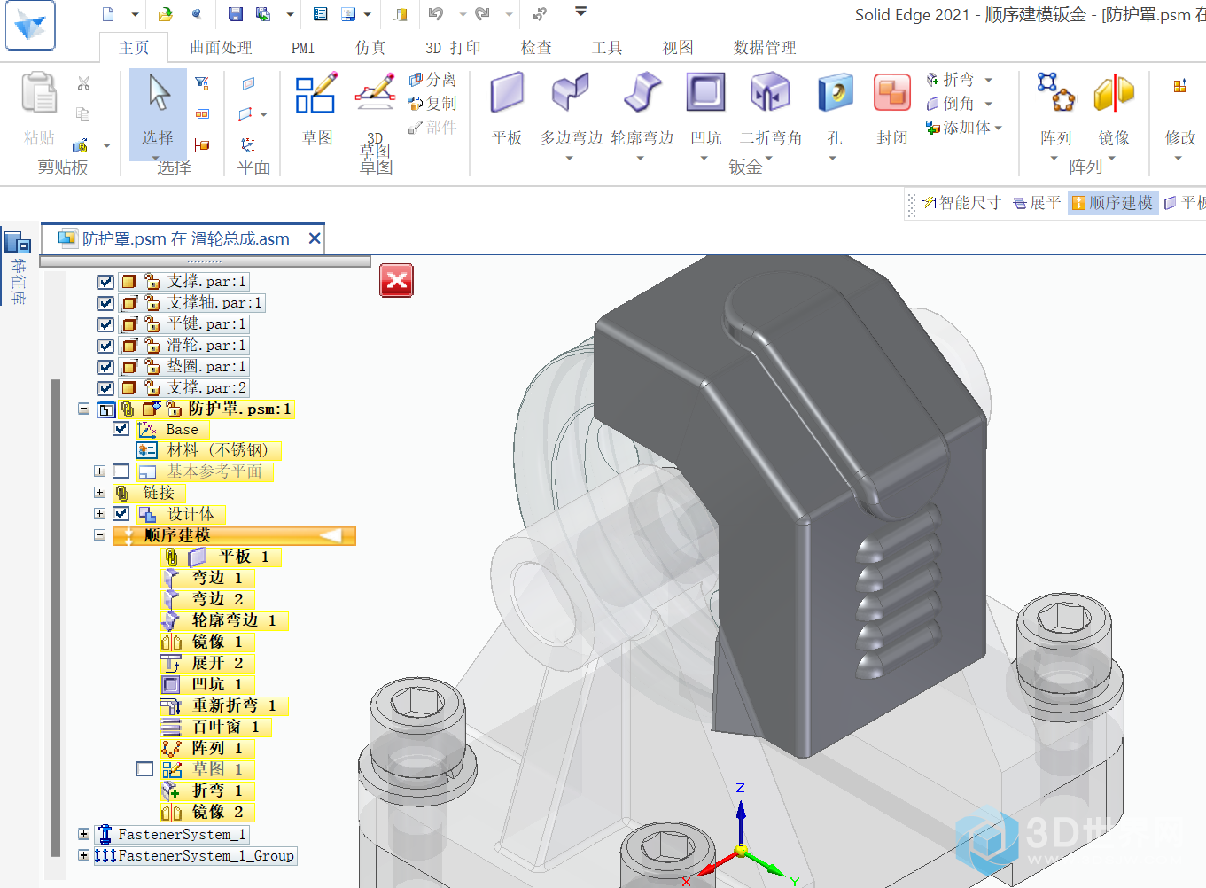
Task: Open the 修改 modify tool
Action: tap(1179, 109)
